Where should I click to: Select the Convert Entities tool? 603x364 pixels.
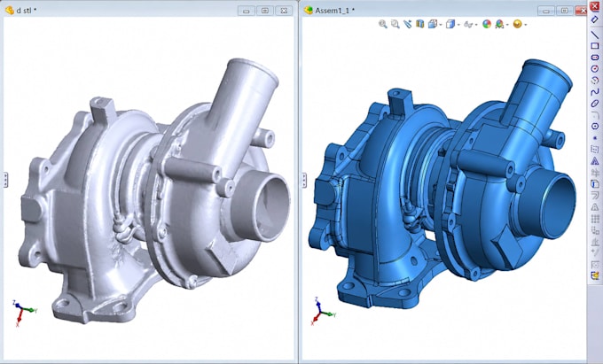(x=595, y=184)
